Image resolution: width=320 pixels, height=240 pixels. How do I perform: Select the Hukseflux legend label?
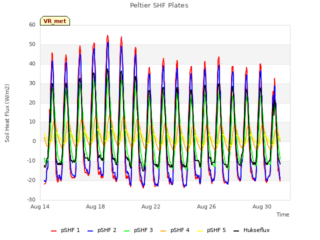tap(256, 230)
